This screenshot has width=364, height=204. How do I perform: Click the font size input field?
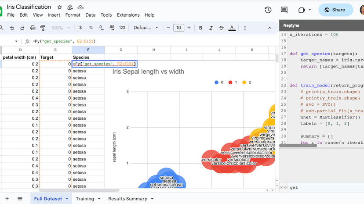click(x=178, y=28)
